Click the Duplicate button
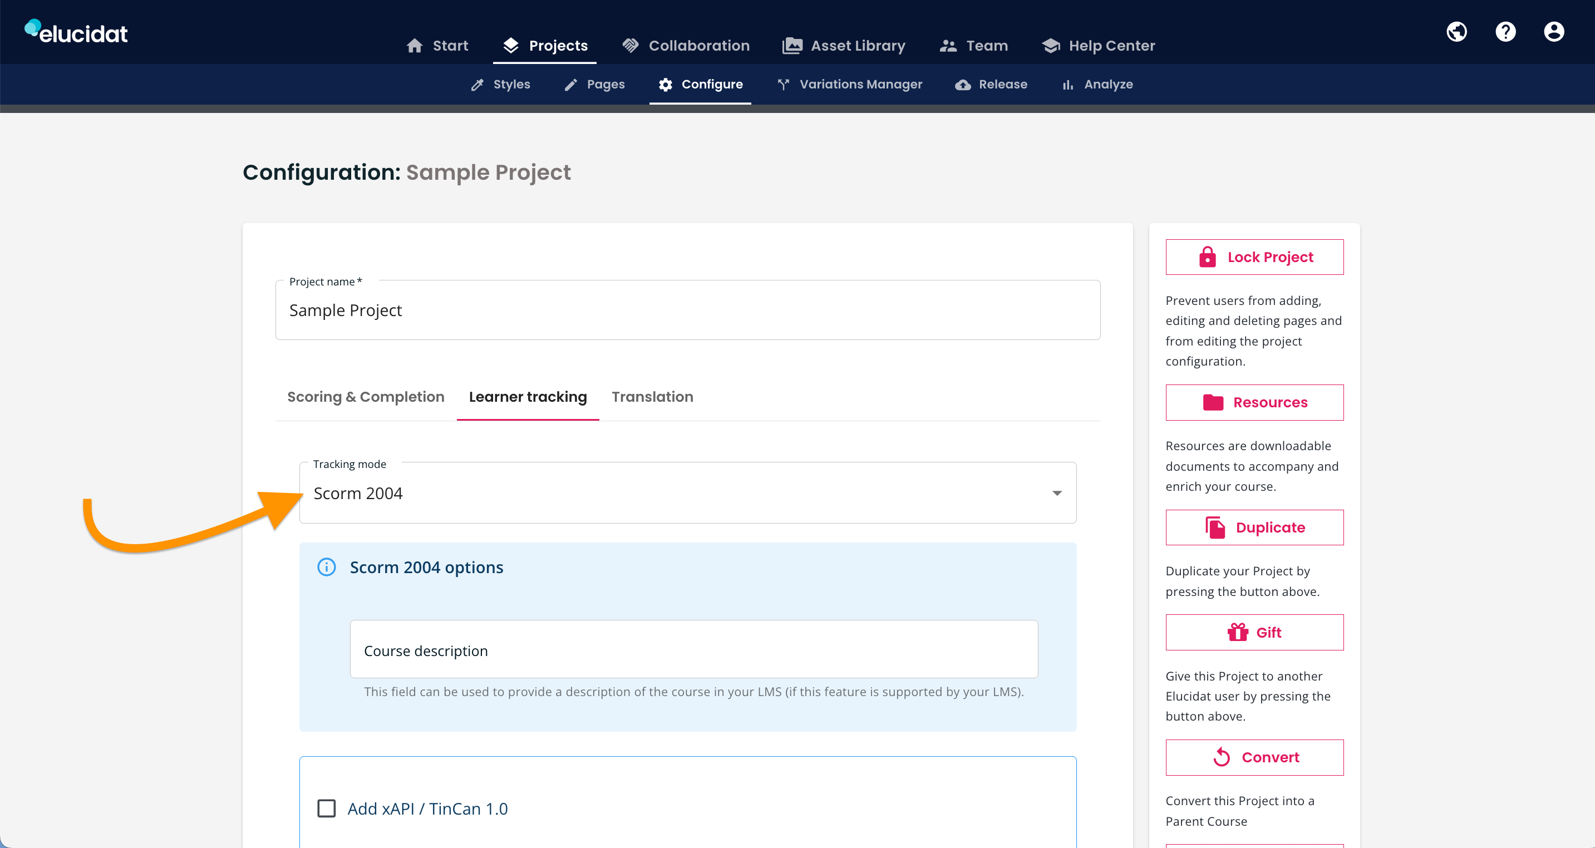 (x=1254, y=527)
